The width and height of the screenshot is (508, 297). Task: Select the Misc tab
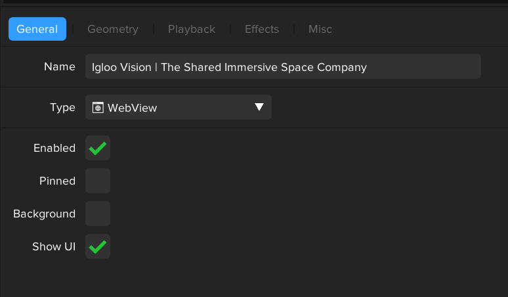[x=320, y=30]
